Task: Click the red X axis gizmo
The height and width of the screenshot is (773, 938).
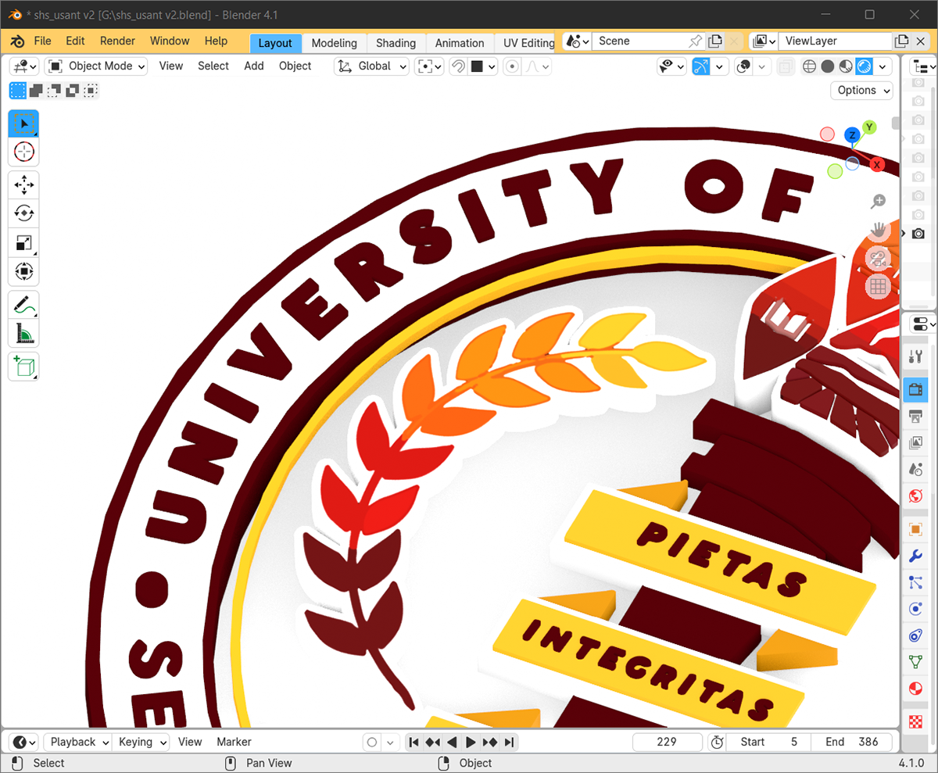Action: pos(877,164)
